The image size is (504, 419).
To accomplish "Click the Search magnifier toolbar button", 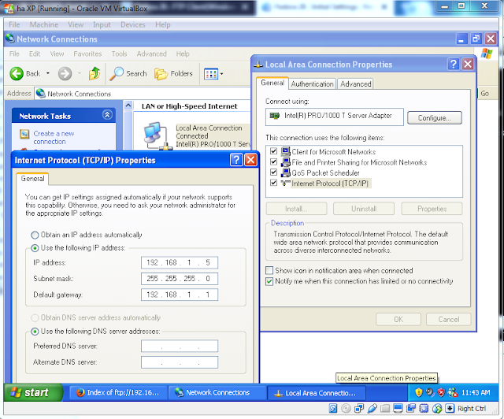I will tap(128, 73).
